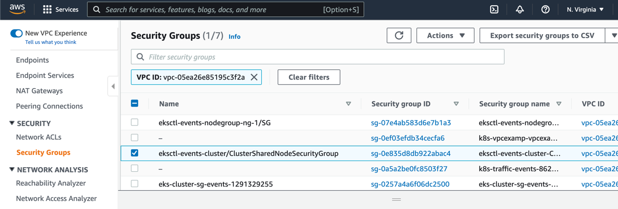The image size is (618, 209).
Task: Uncheck the ClusterSharedNodeSecurityGroup row checkbox
Action: tap(134, 153)
